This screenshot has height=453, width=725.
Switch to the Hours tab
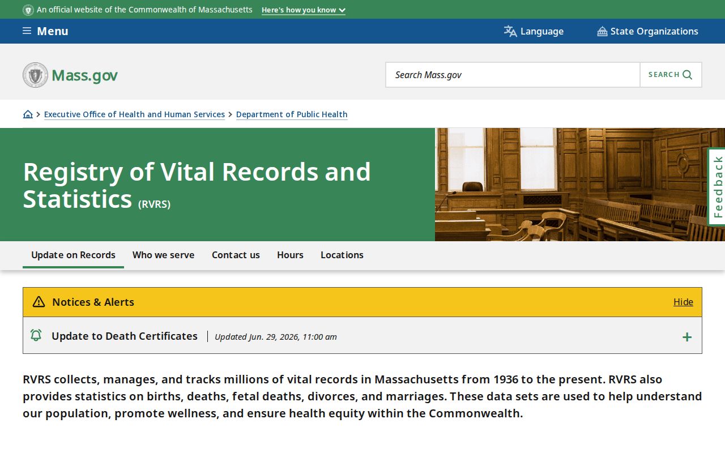pos(290,255)
